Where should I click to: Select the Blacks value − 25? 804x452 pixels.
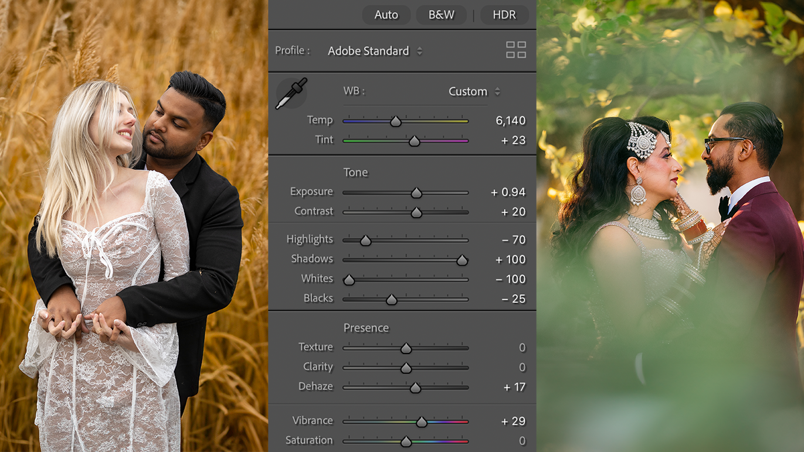[514, 299]
